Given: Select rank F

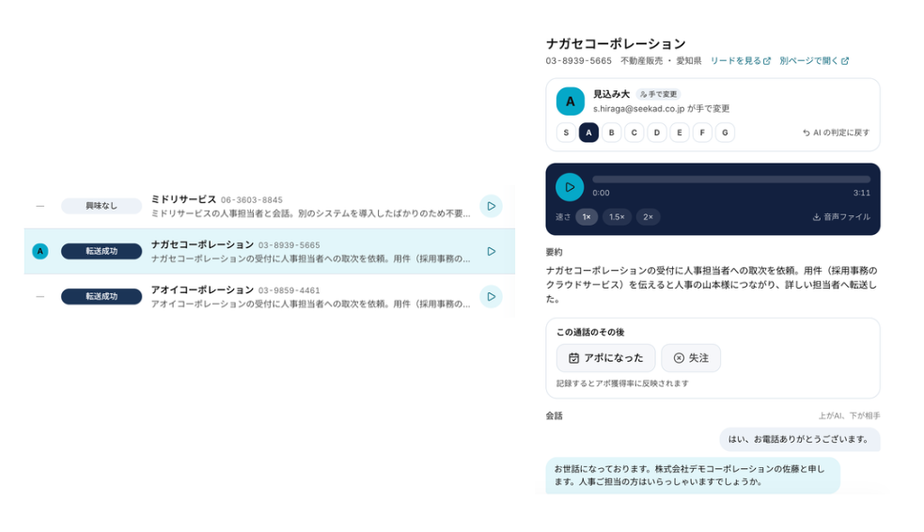Looking at the screenshot, I should coord(702,133).
